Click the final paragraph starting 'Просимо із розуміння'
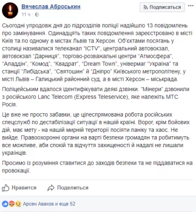 [x=97, y=167]
